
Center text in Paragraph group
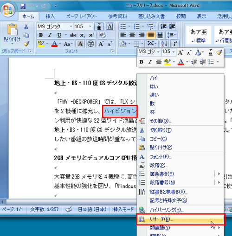[132, 35]
